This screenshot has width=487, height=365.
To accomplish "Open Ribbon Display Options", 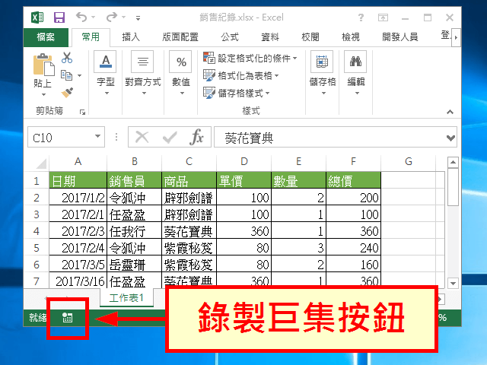I will [383, 17].
